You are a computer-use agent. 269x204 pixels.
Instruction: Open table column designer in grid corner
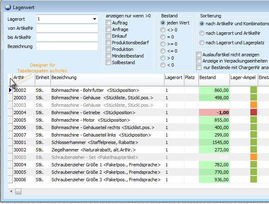(x=11, y=78)
